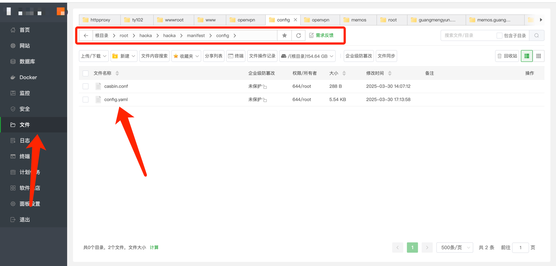Open the 500条/页 page size dropdown

click(x=455, y=248)
